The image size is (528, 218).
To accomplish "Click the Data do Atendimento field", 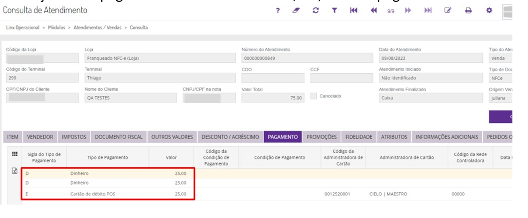I will [431, 58].
